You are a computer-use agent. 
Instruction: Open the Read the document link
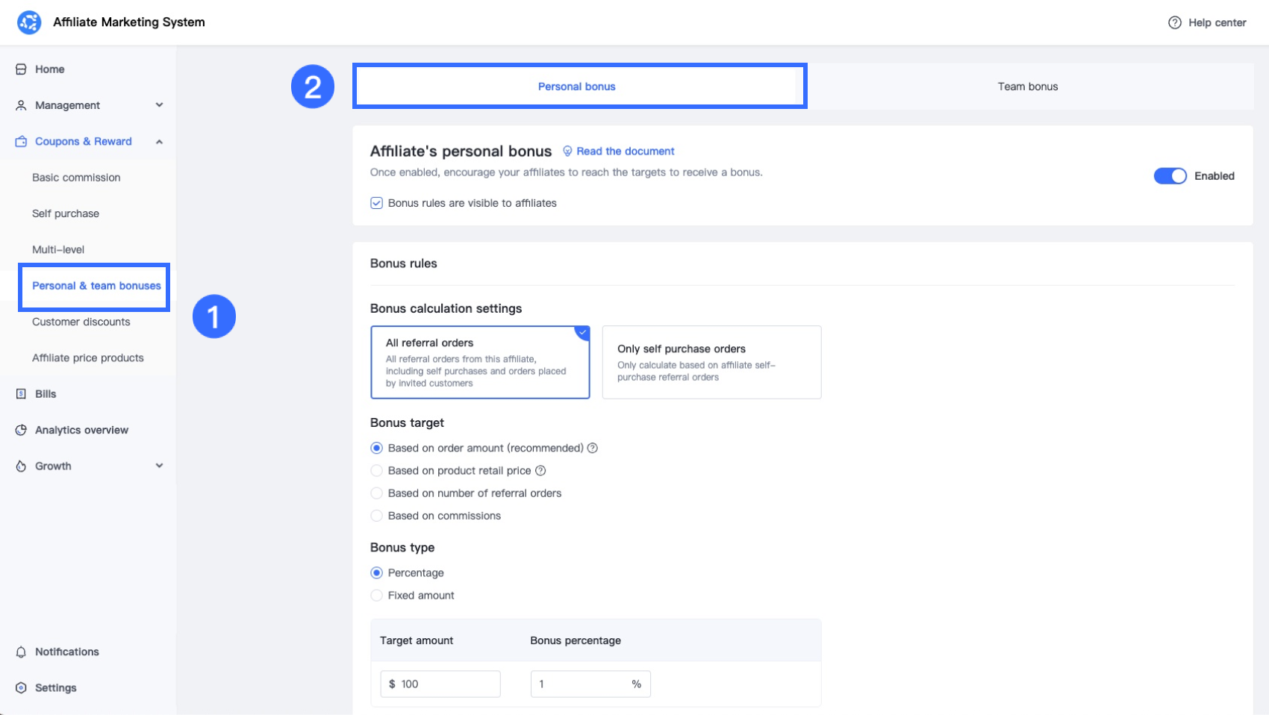[x=625, y=152]
